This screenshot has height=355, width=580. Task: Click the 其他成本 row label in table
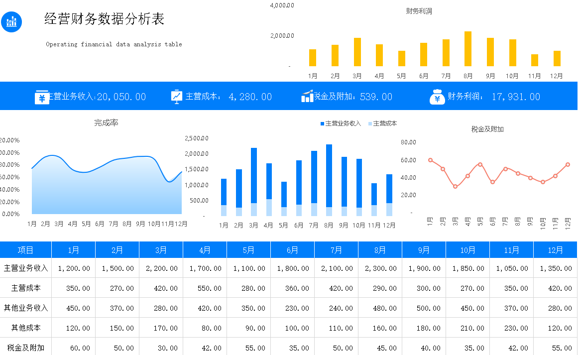tap(26, 328)
